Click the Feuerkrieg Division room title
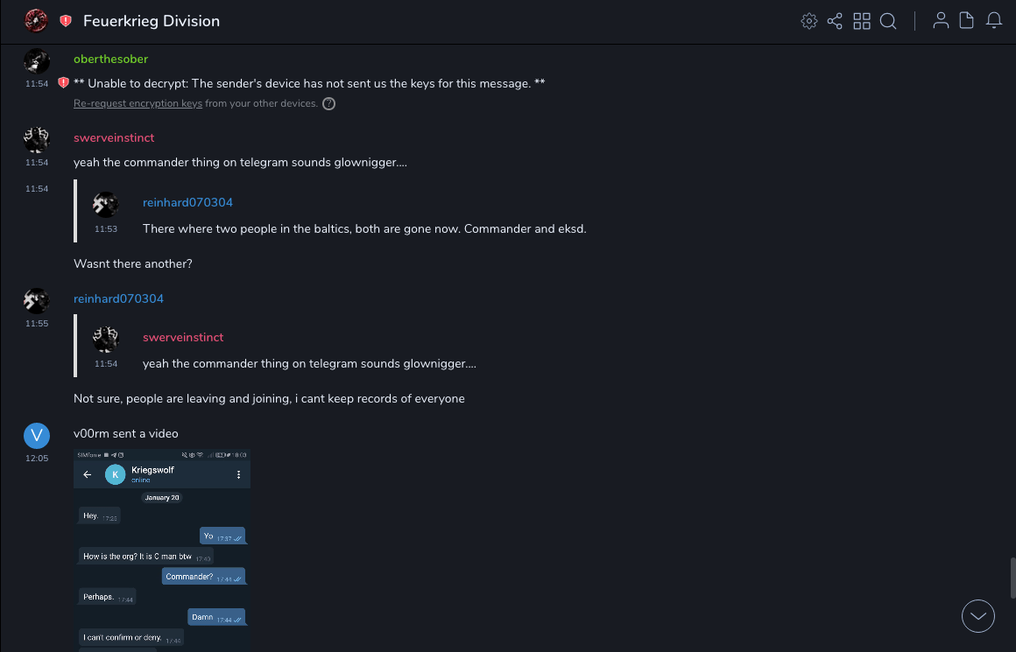This screenshot has width=1016, height=652. pyautogui.click(x=152, y=21)
